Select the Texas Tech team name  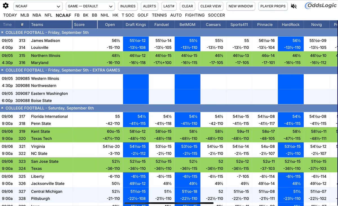41,138
